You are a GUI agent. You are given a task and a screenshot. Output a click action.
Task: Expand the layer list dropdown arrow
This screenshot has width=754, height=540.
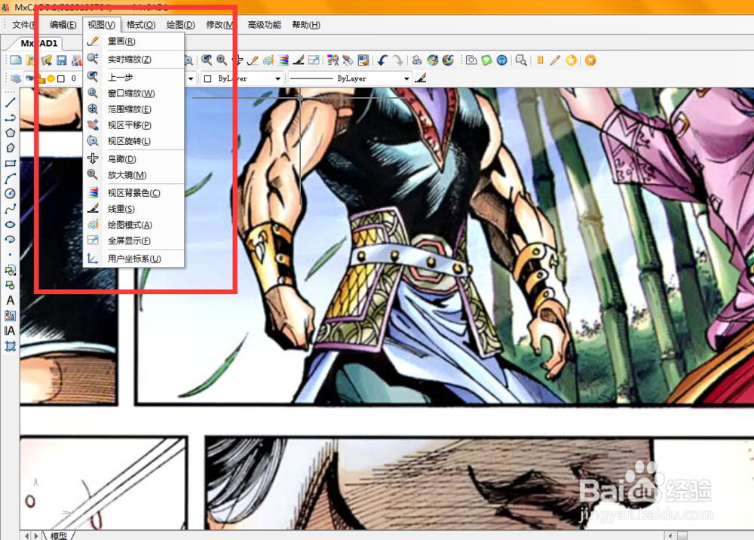[191, 78]
